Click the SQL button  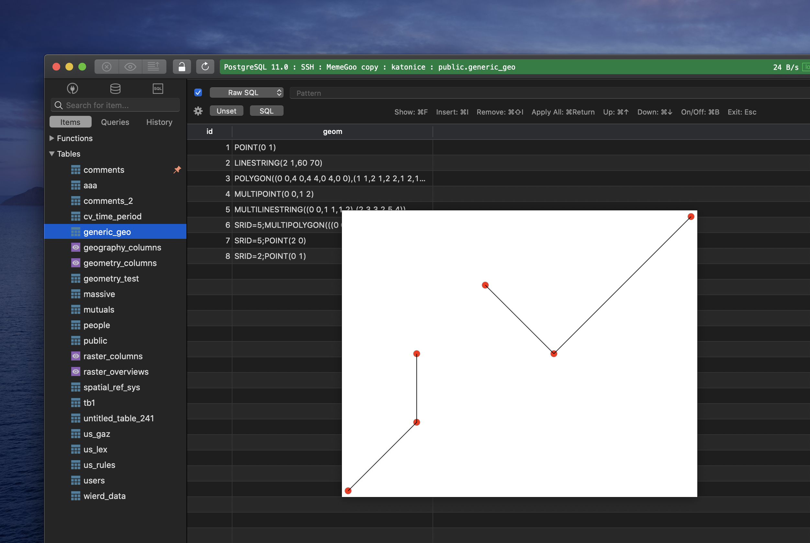[x=265, y=110]
